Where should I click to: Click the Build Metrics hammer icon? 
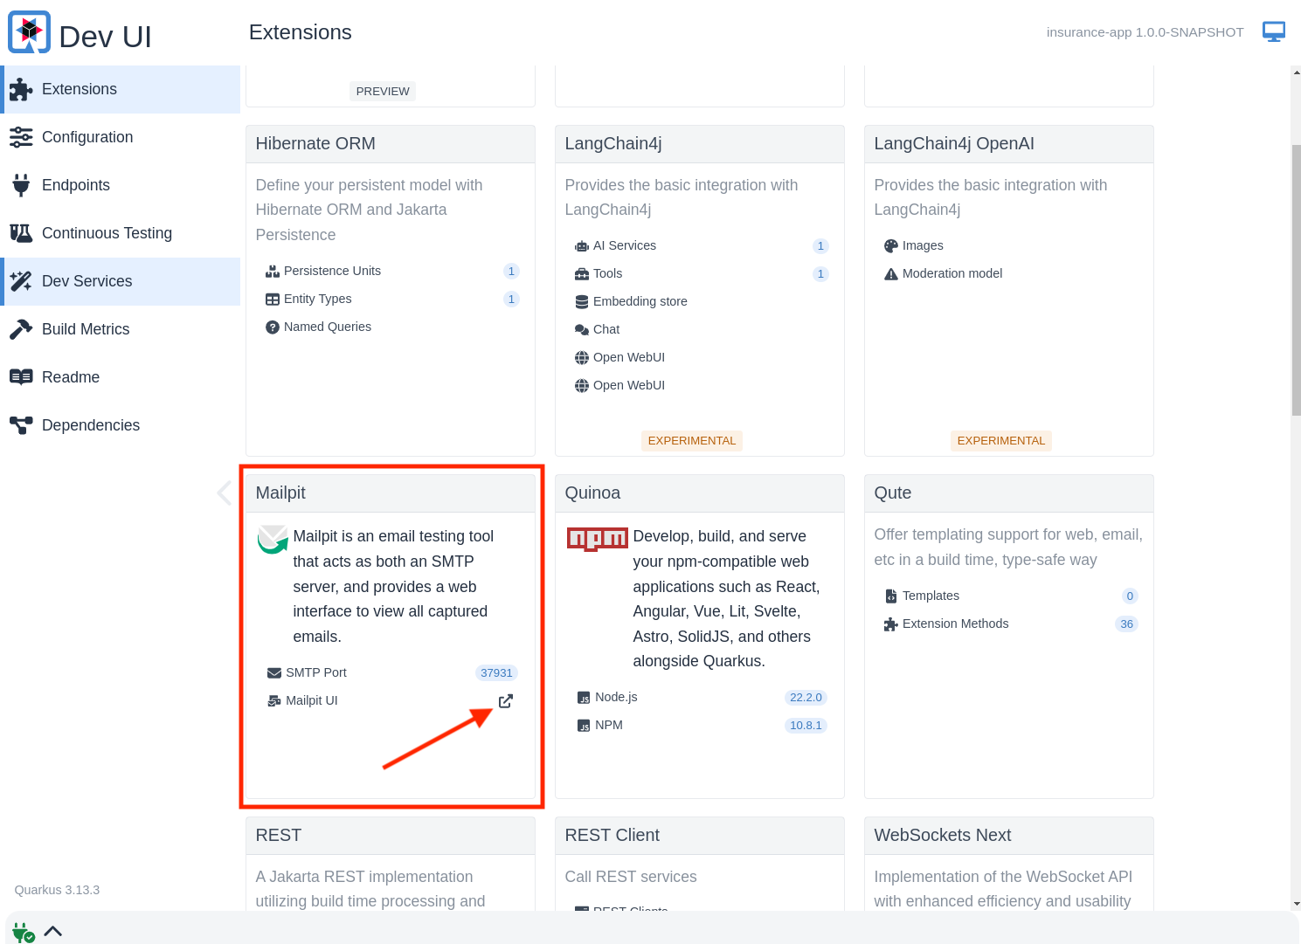coord(21,329)
